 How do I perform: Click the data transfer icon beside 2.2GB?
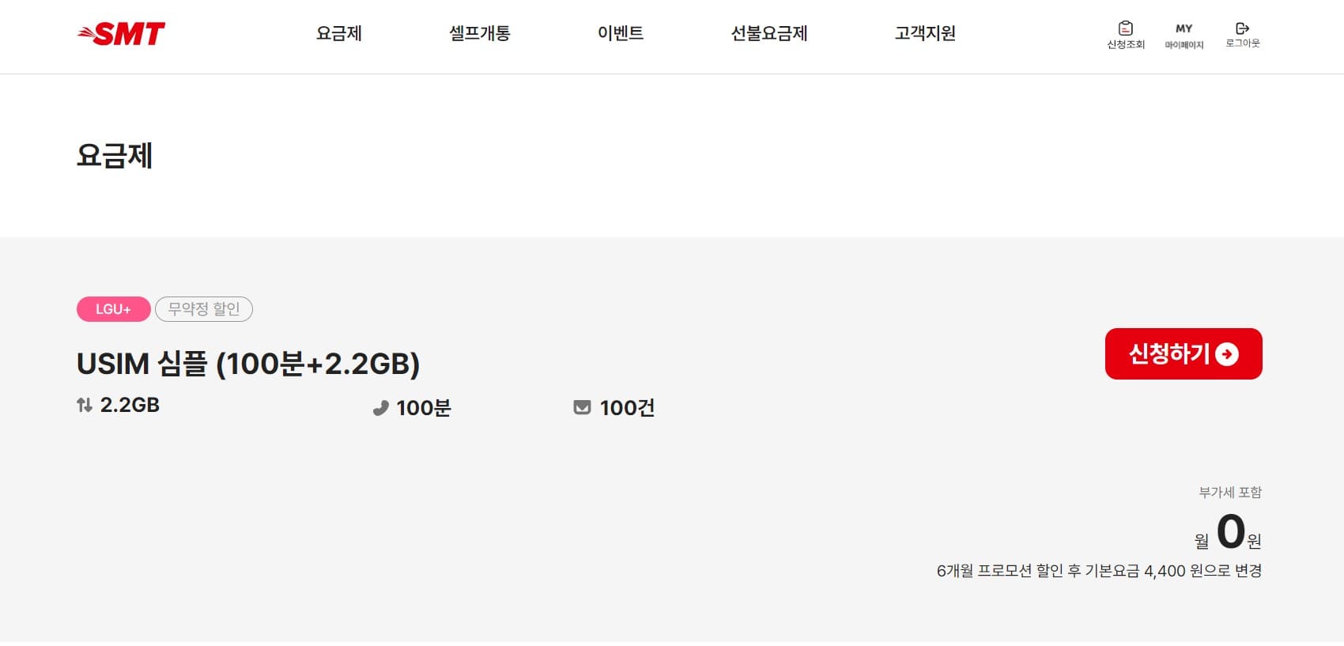tap(84, 406)
